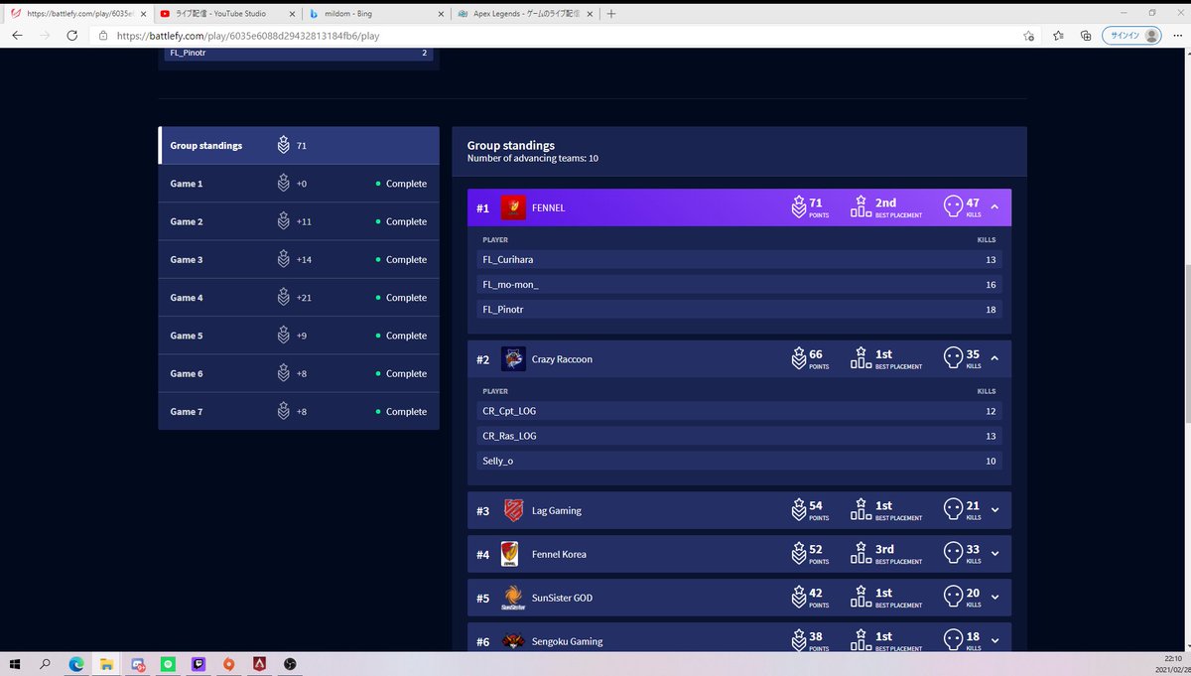Click the address bar URL field
1191x676 pixels.
[556, 35]
